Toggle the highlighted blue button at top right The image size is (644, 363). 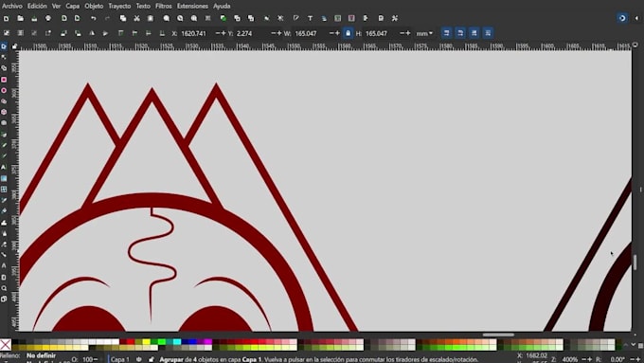pyautogui.click(x=622, y=18)
